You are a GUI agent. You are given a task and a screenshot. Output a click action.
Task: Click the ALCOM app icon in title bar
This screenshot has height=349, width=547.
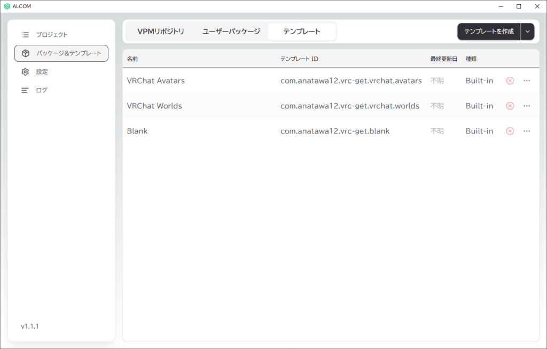7,6
